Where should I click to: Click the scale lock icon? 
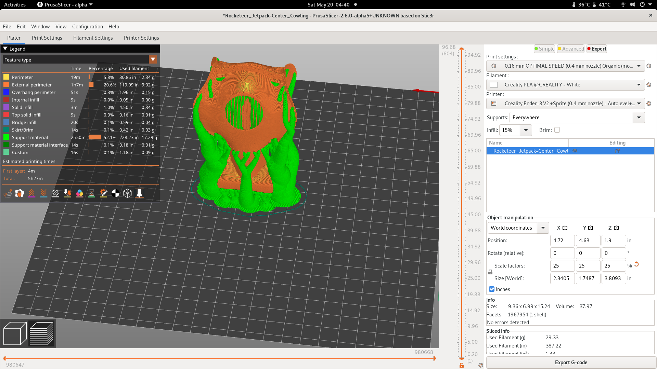490,272
